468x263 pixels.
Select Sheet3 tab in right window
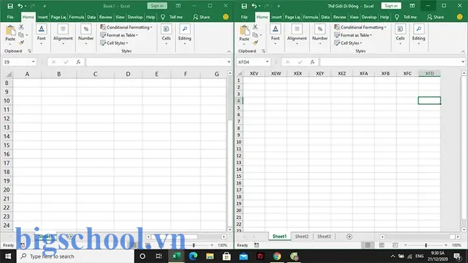(x=324, y=236)
